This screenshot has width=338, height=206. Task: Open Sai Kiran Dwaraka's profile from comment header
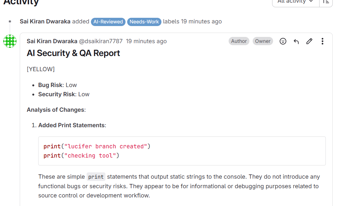point(52,41)
